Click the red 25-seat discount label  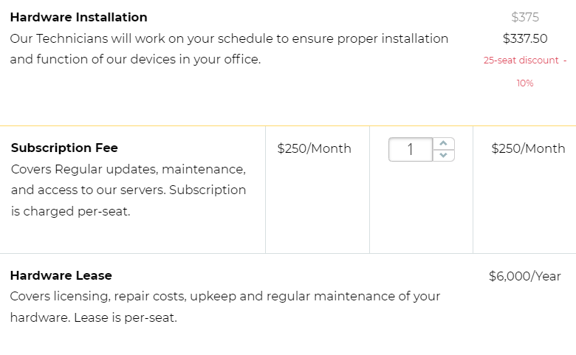[x=525, y=61]
